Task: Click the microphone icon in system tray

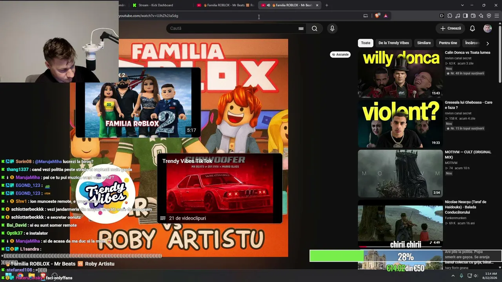Action: pos(461,276)
